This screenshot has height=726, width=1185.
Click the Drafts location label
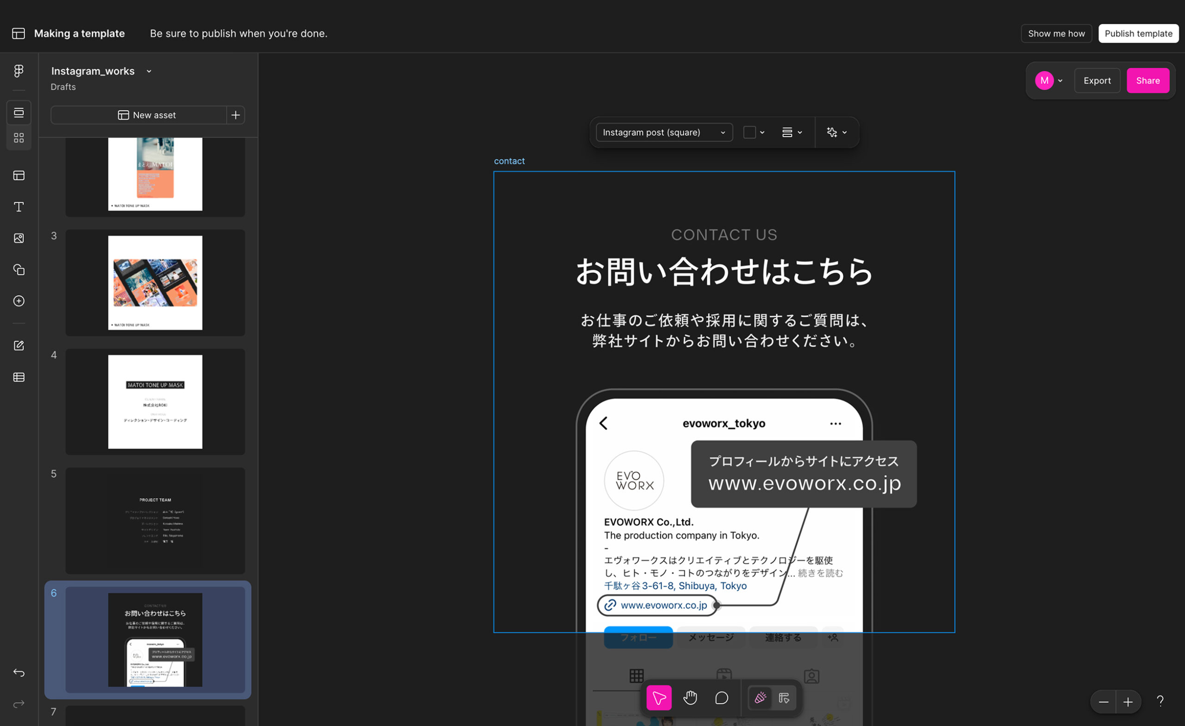click(x=63, y=87)
